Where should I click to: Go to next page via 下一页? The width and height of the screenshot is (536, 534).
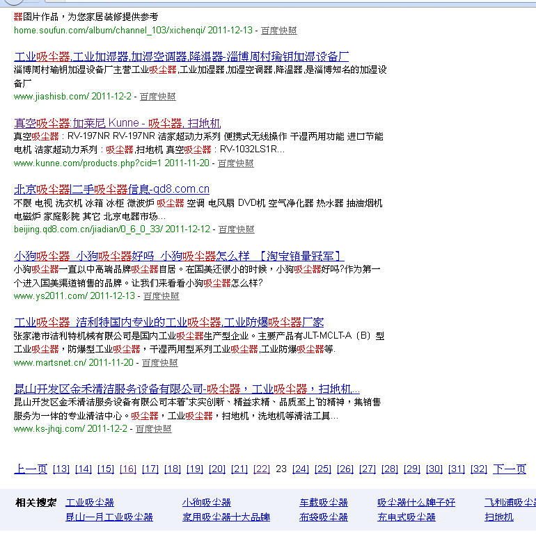pyautogui.click(x=510, y=469)
